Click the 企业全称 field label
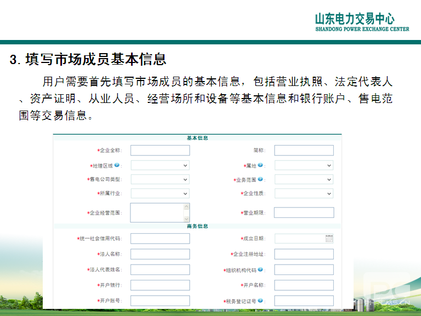Screen dimensions: 421x316 pyautogui.click(x=110, y=150)
